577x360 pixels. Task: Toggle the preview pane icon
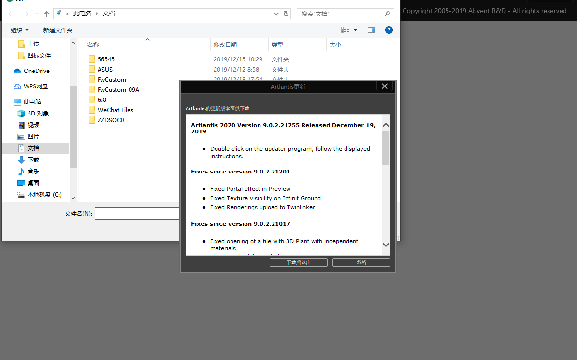(371, 30)
